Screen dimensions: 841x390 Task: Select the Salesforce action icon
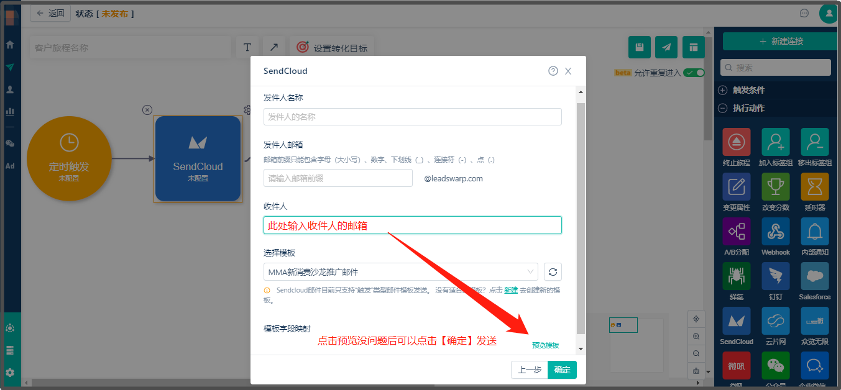click(x=815, y=276)
